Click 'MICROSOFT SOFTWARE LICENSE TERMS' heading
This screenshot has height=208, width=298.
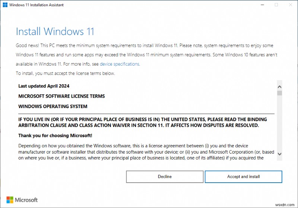pyautogui.click(x=61, y=96)
